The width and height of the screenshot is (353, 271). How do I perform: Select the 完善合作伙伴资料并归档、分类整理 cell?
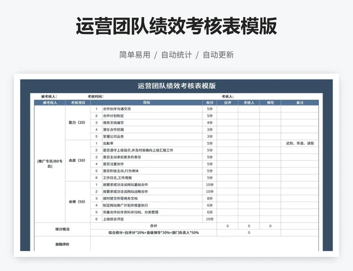pos(152,212)
